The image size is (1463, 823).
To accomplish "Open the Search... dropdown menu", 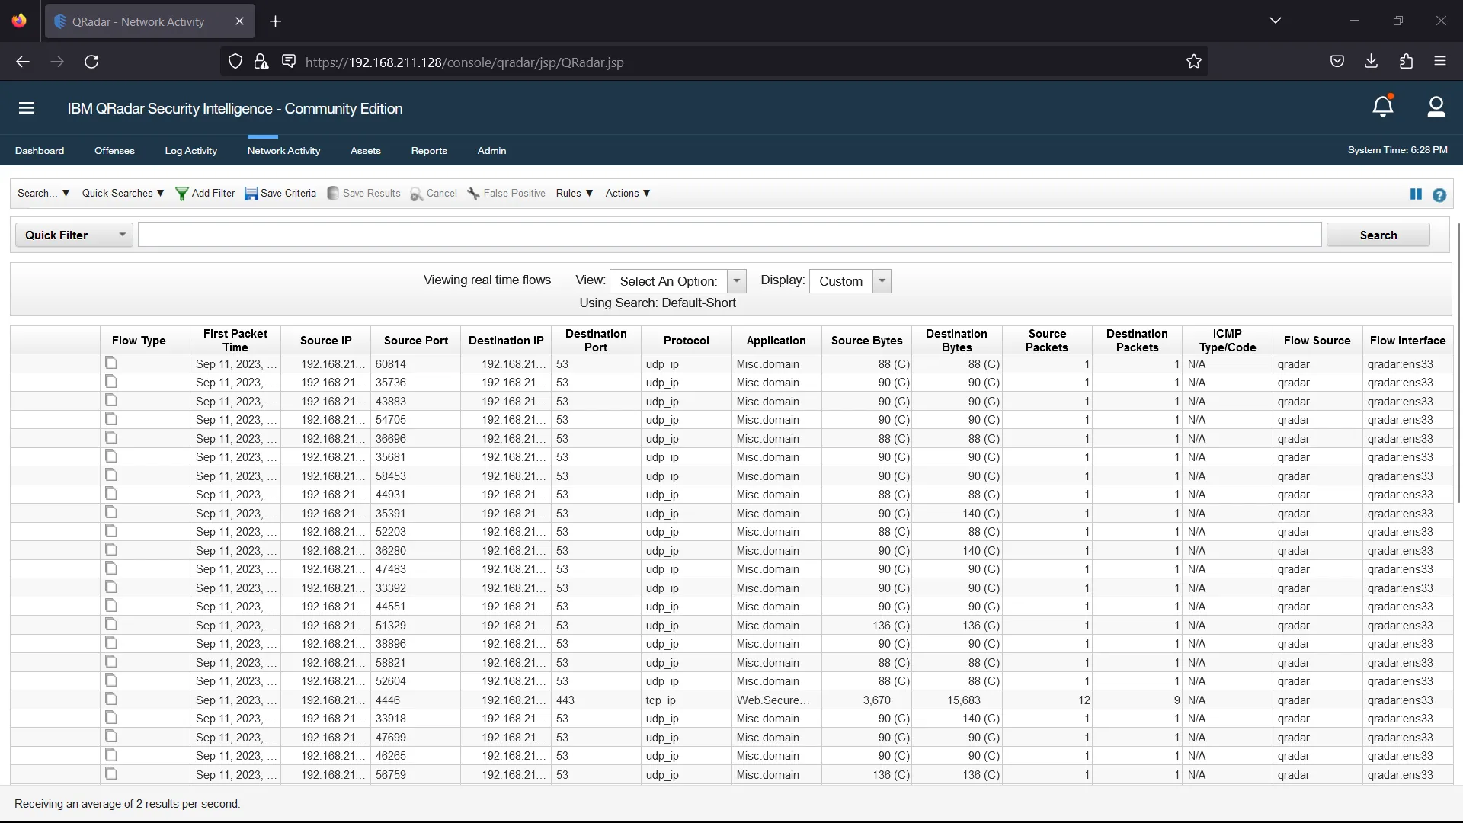I will [43, 194].
